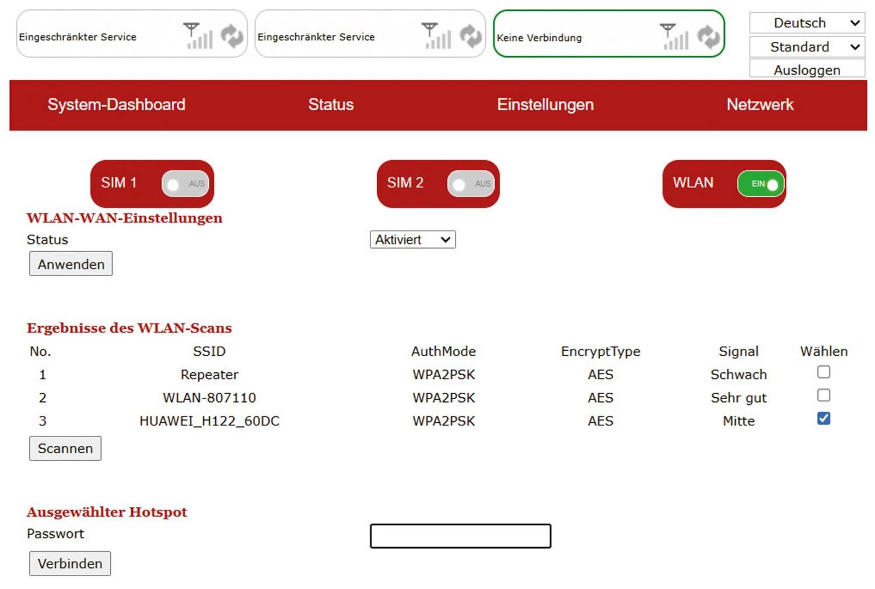Screen dimensions: 875x589
Task: Open the Standard theme dropdown
Action: [x=807, y=47]
